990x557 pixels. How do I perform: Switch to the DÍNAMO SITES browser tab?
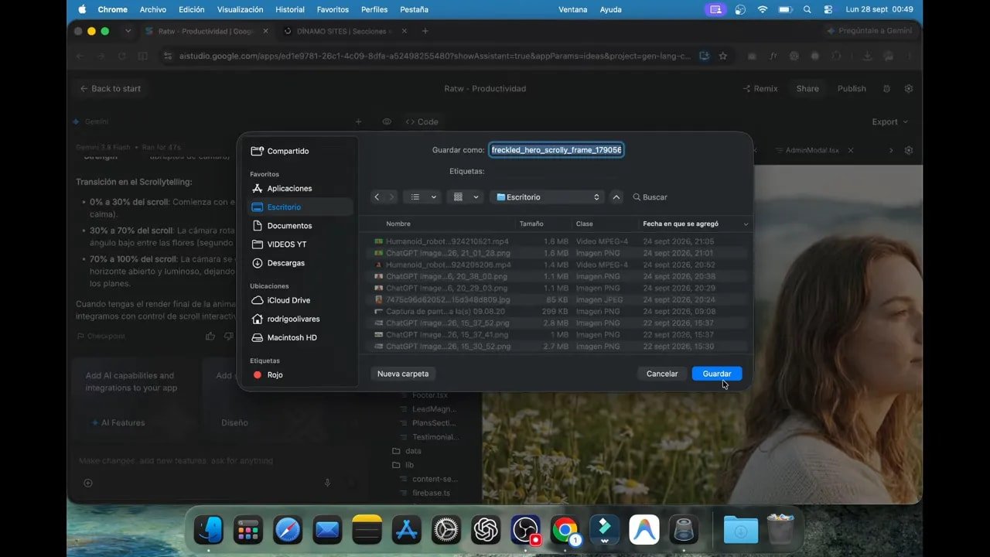tap(344, 31)
